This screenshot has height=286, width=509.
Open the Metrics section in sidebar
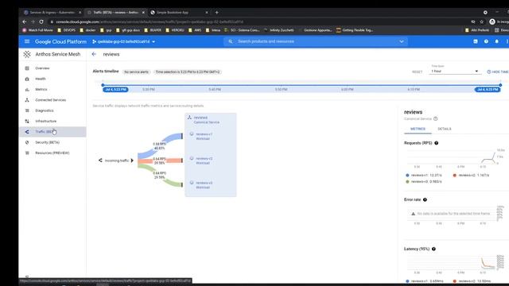(x=41, y=89)
